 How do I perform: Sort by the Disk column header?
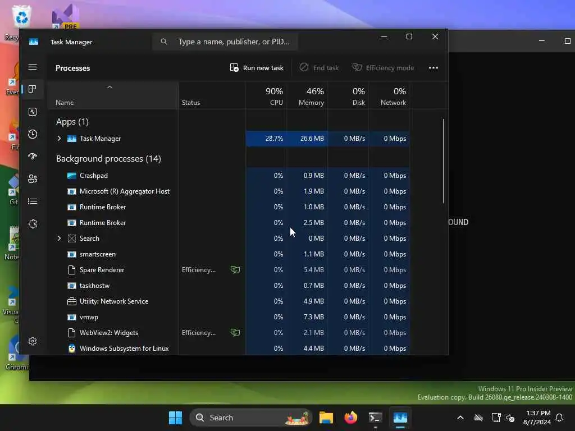point(348,97)
